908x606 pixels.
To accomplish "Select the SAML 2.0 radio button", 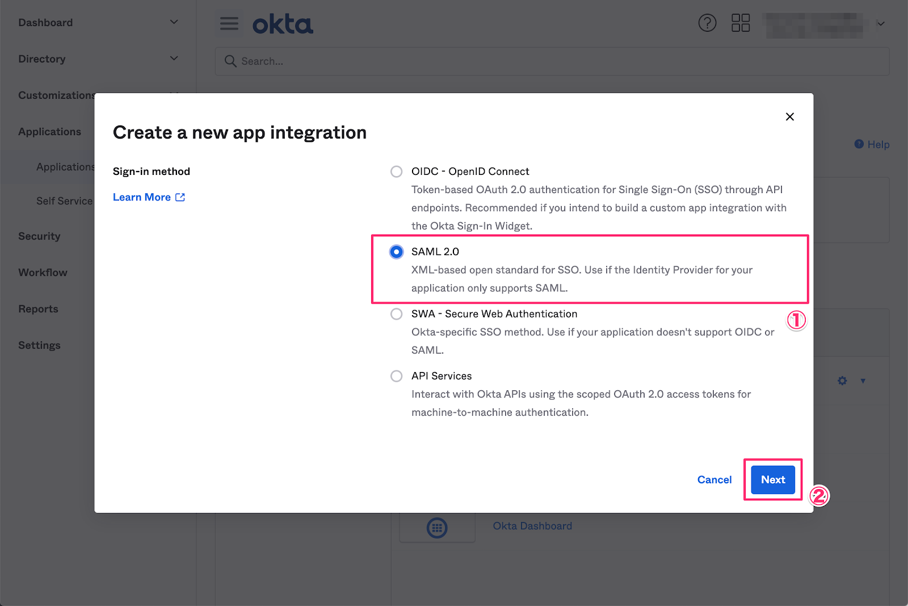I will tap(396, 252).
